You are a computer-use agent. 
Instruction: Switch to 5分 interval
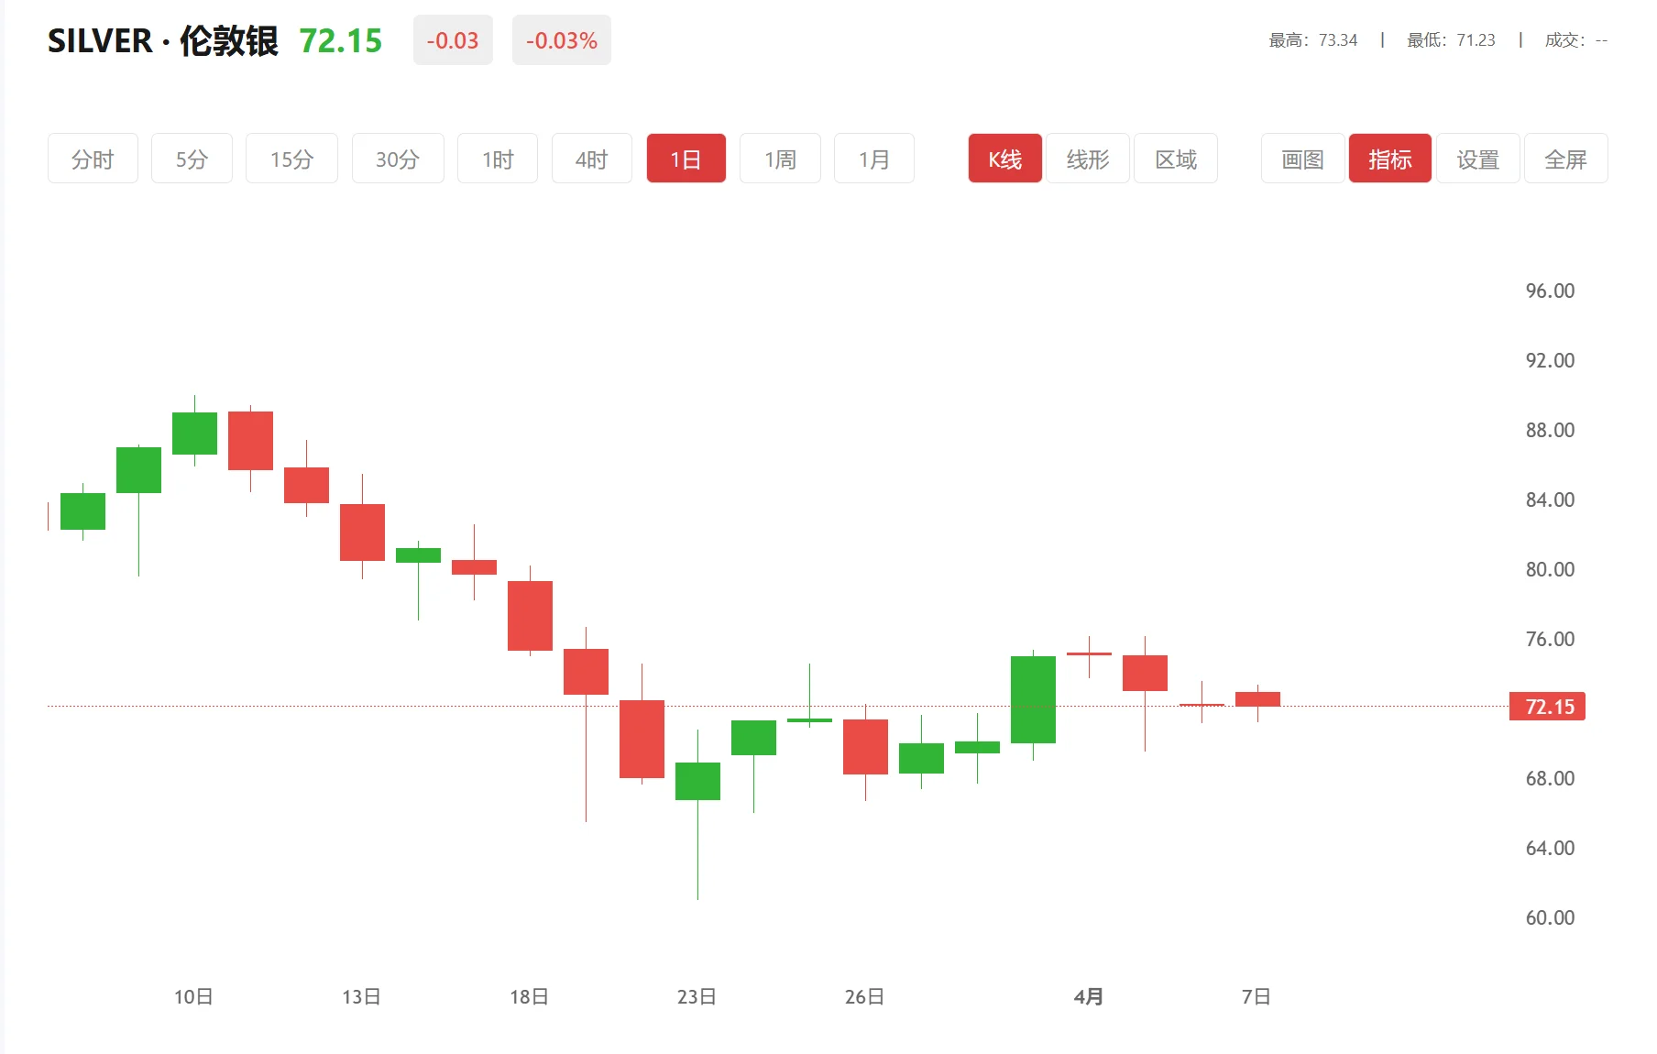pos(192,159)
